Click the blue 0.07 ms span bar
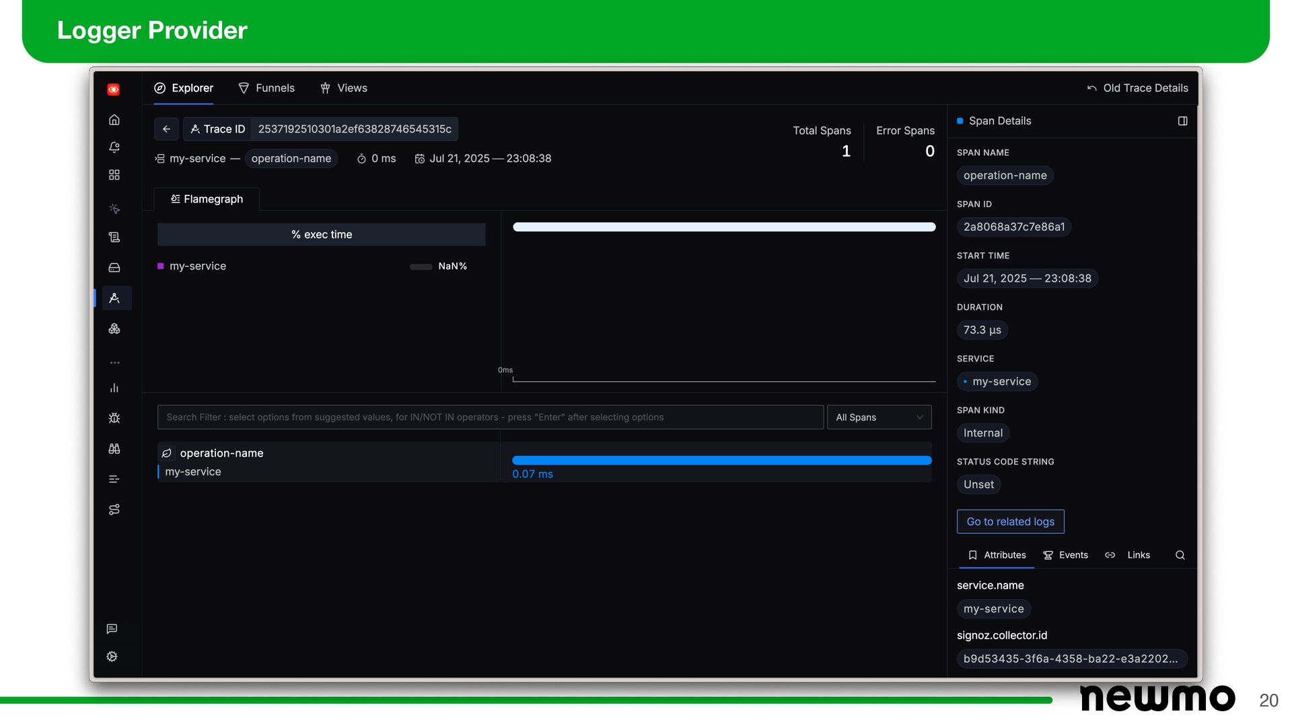Viewport: 1292px width, 726px height. tap(721, 460)
